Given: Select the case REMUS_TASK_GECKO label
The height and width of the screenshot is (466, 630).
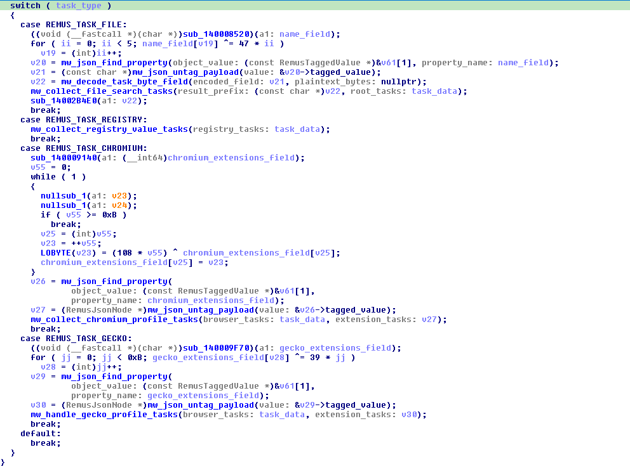Looking at the screenshot, I should pos(76,339).
